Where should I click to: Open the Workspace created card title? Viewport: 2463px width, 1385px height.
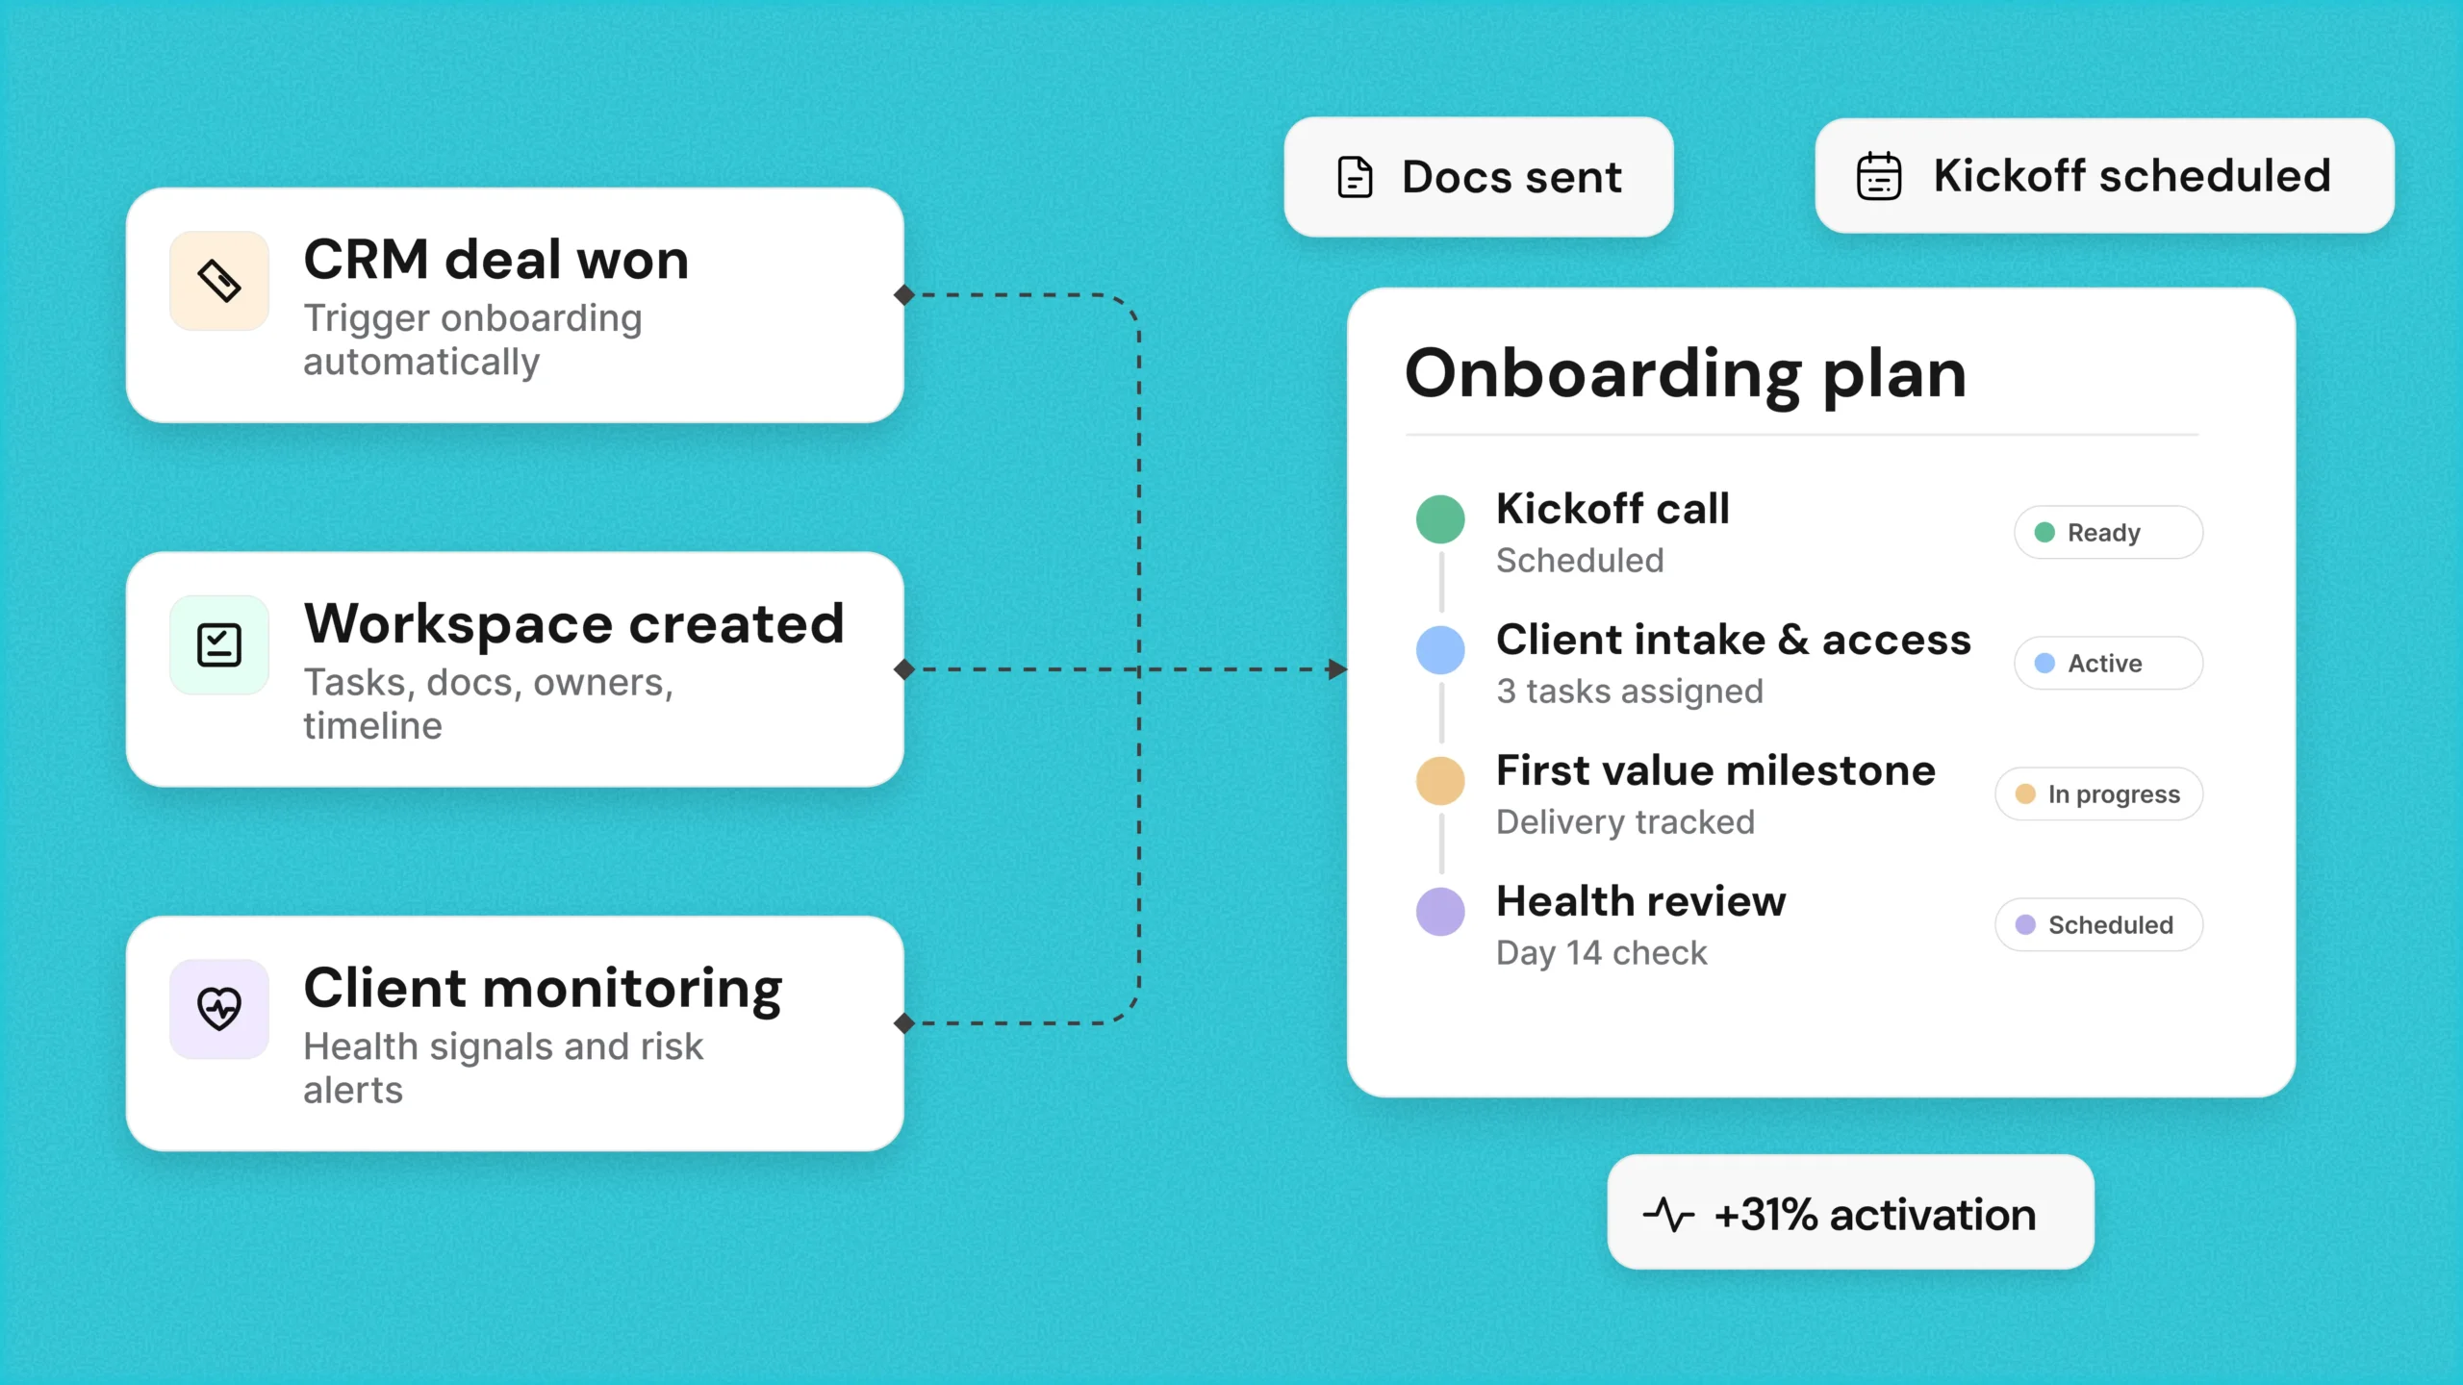click(x=574, y=623)
